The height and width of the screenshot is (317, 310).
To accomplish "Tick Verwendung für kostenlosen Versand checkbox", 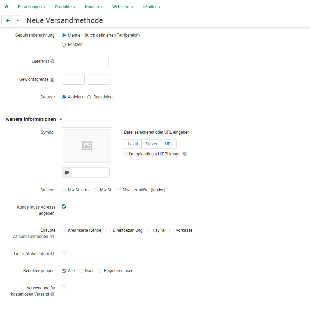I will (64, 288).
